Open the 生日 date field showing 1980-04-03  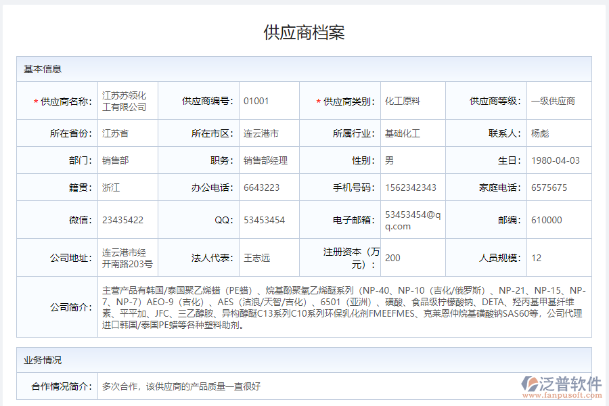coord(558,160)
